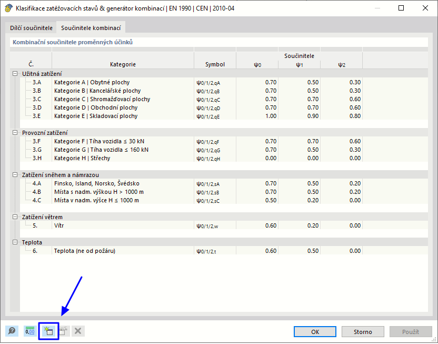
Task: Close the dialog window
Action: point(425,8)
